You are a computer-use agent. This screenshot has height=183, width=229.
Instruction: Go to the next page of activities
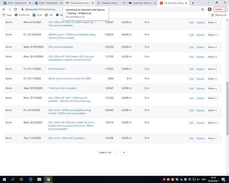(x=124, y=153)
